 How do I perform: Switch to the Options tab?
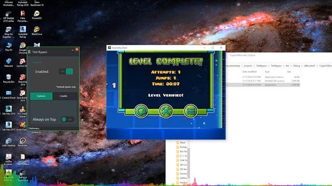(41, 96)
